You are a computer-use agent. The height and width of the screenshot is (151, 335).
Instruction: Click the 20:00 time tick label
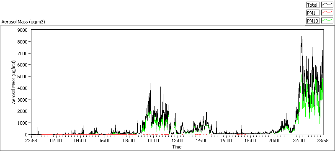tap(274, 141)
